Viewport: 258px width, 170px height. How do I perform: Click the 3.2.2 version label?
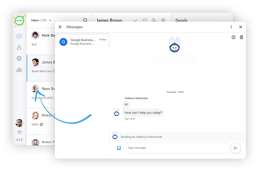click(19, 140)
